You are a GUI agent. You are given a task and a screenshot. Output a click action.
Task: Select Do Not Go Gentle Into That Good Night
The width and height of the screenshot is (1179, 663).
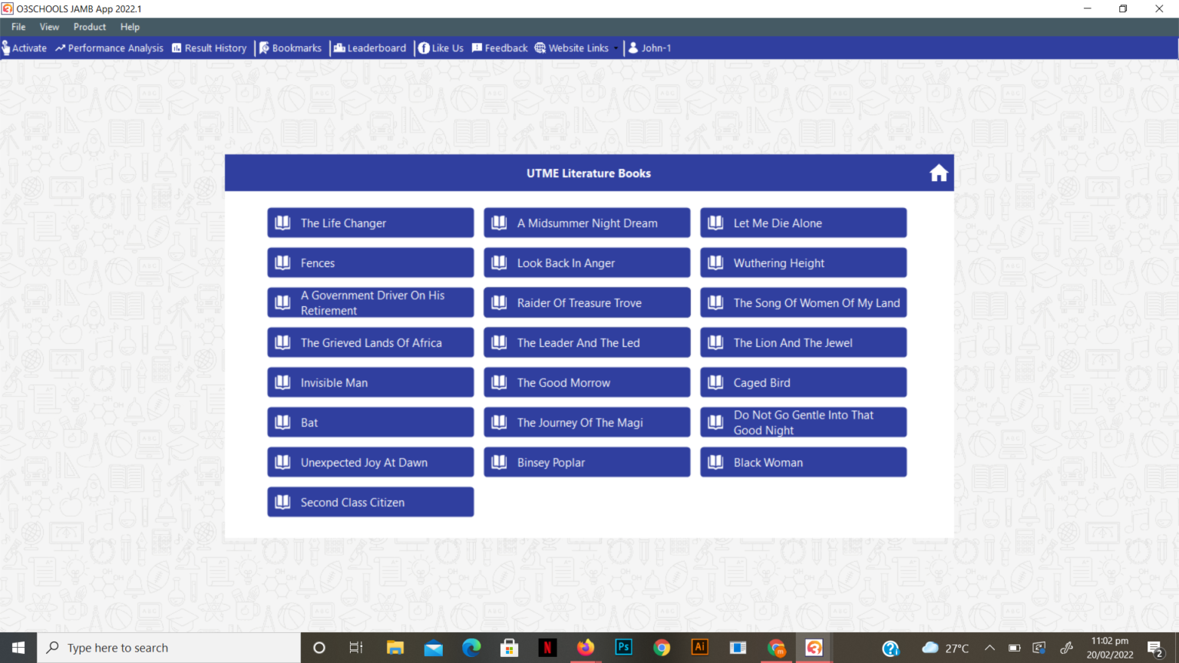pos(803,422)
